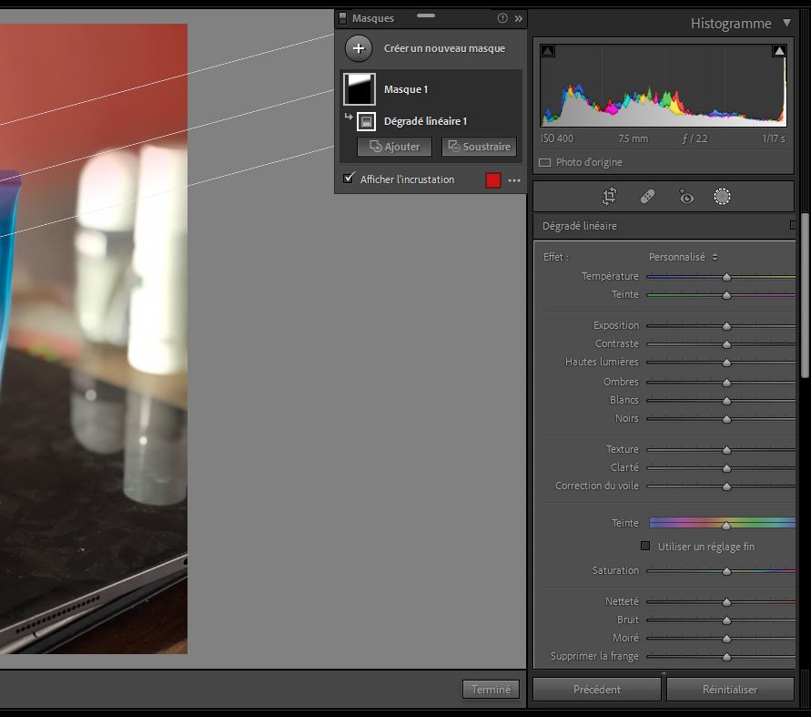Open the Effet Personnalisé preset dropdown

684,257
